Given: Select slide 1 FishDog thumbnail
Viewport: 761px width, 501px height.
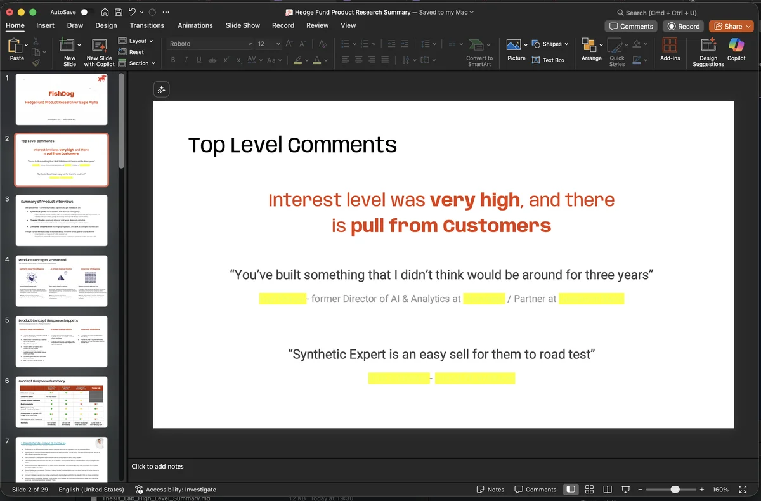Looking at the screenshot, I should 62,99.
